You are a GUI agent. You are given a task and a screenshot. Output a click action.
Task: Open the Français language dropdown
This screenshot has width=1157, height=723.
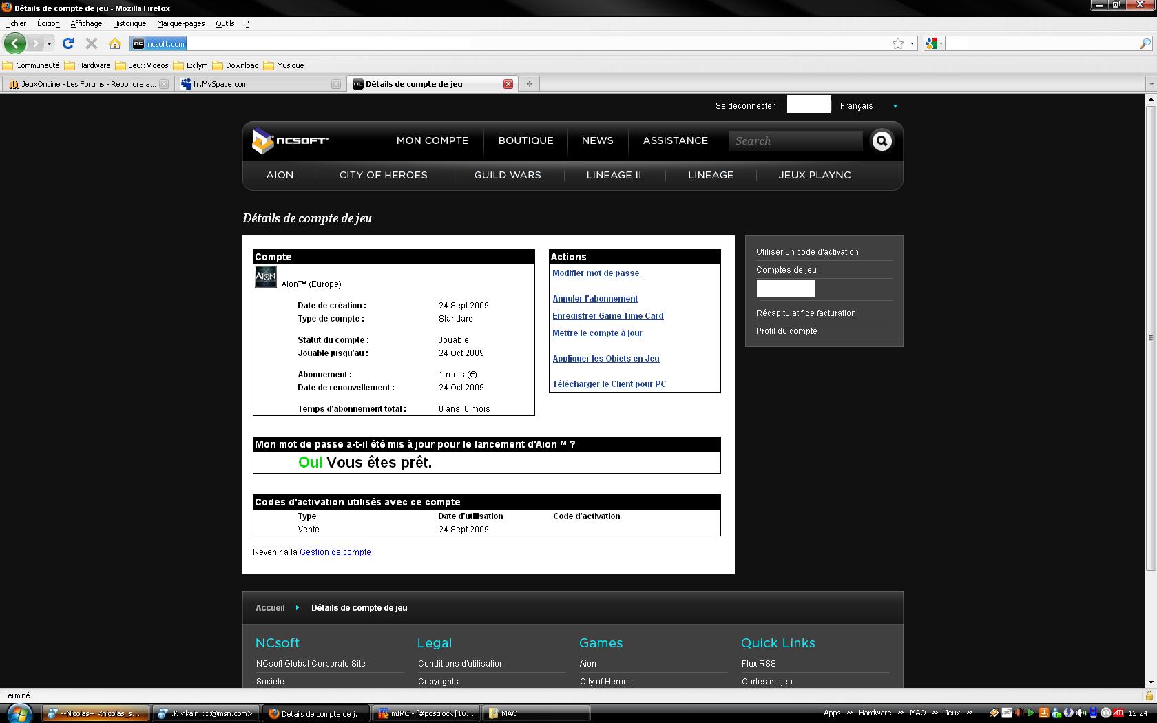[895, 106]
